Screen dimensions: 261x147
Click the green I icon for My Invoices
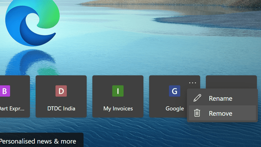click(118, 91)
